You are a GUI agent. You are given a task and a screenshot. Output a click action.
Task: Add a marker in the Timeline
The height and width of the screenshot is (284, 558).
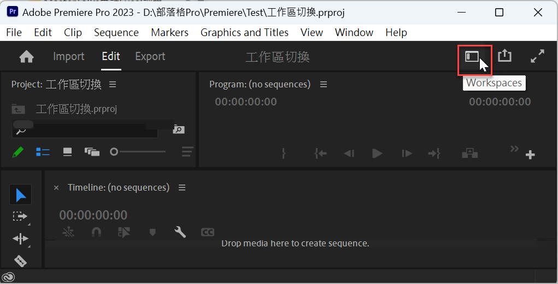coord(152,233)
